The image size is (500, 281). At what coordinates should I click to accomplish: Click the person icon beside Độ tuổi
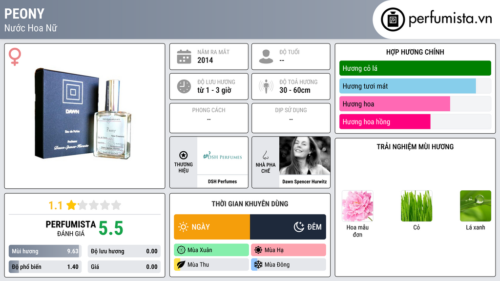point(266,57)
